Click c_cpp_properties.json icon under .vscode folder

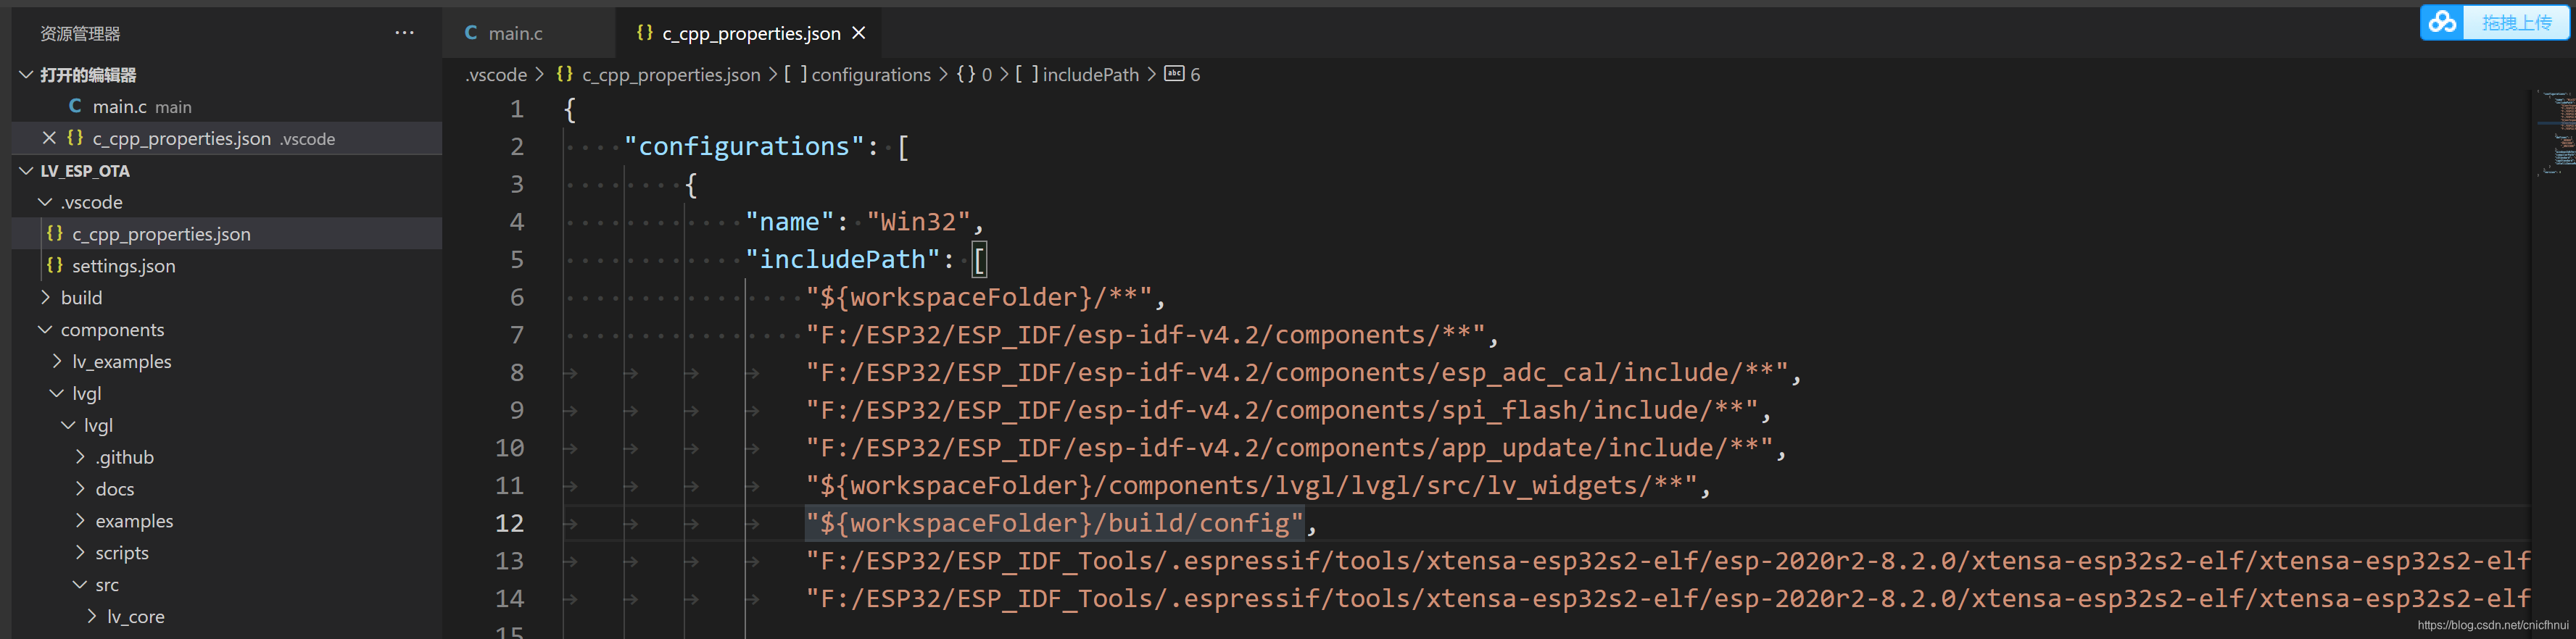(55, 233)
